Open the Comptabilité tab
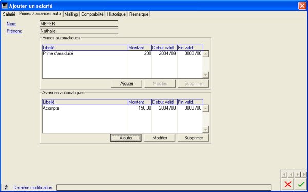Screen dimensions: 308x192 [92, 14]
